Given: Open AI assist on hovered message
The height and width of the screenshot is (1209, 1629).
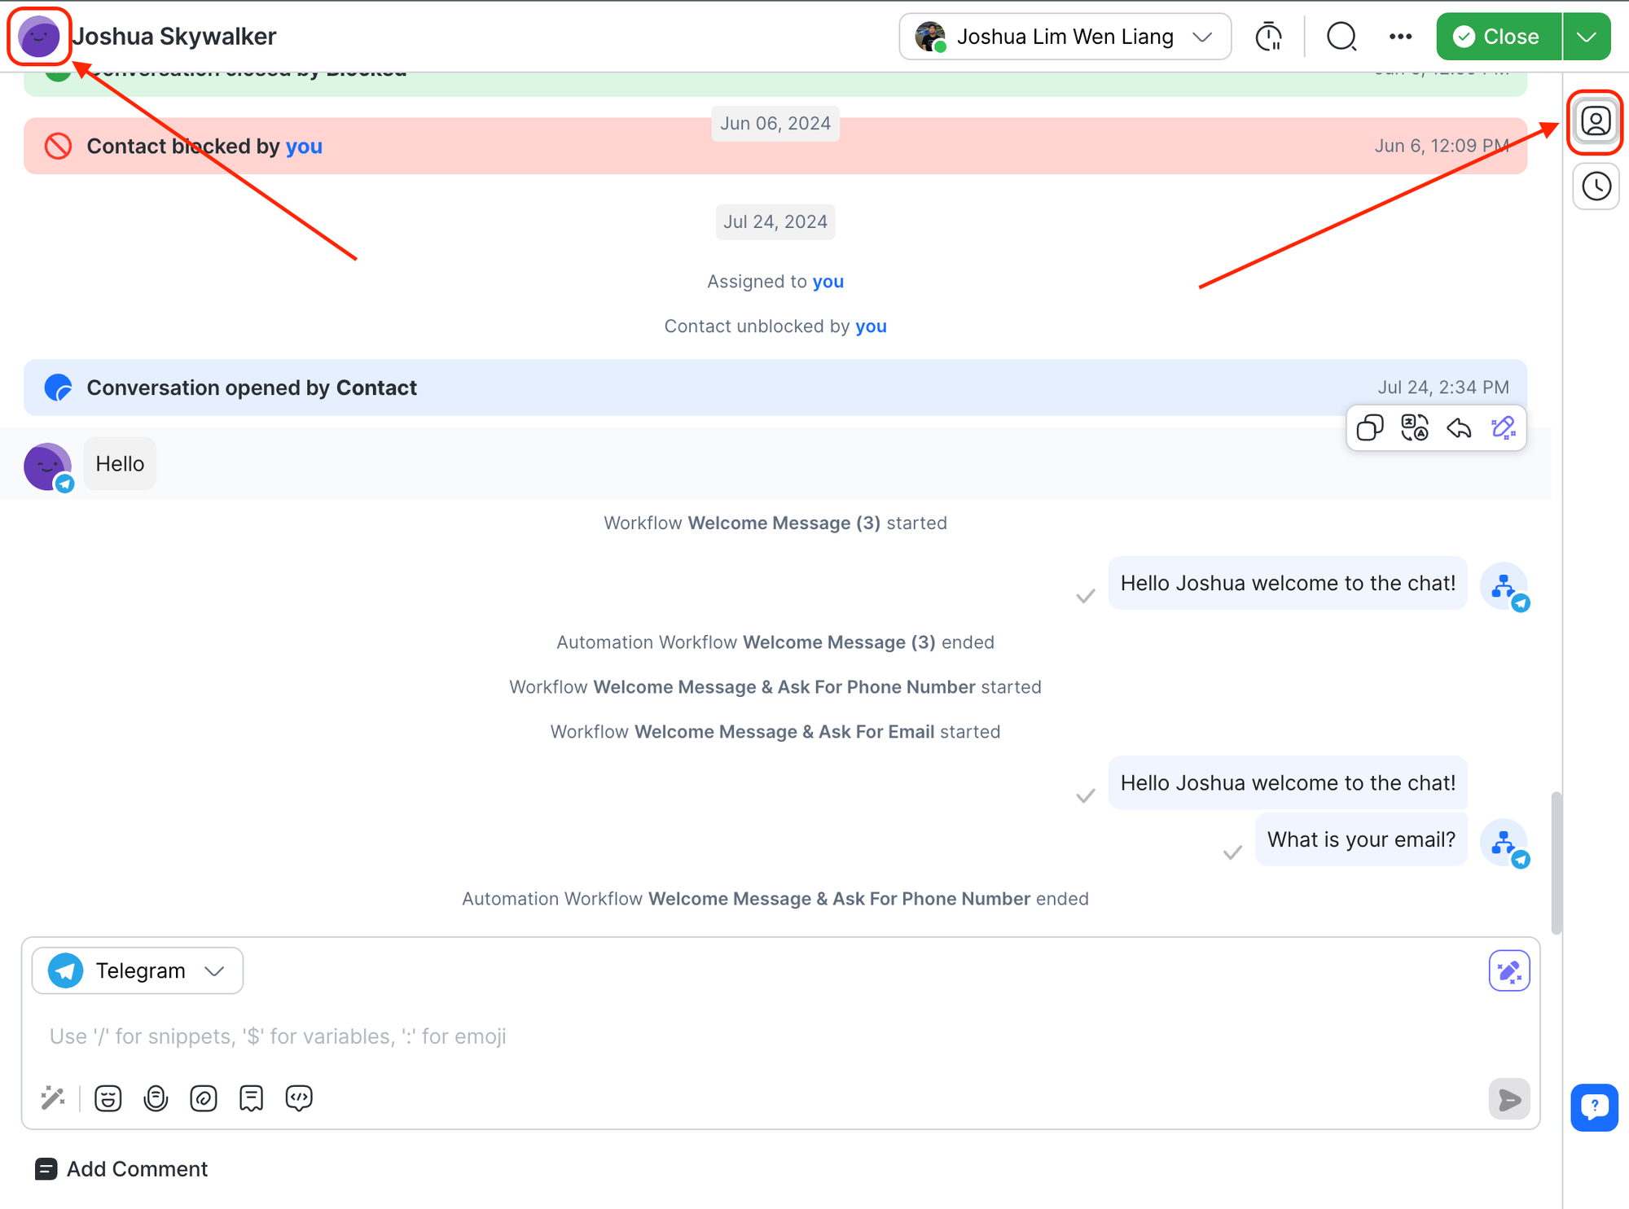Looking at the screenshot, I should point(1503,427).
